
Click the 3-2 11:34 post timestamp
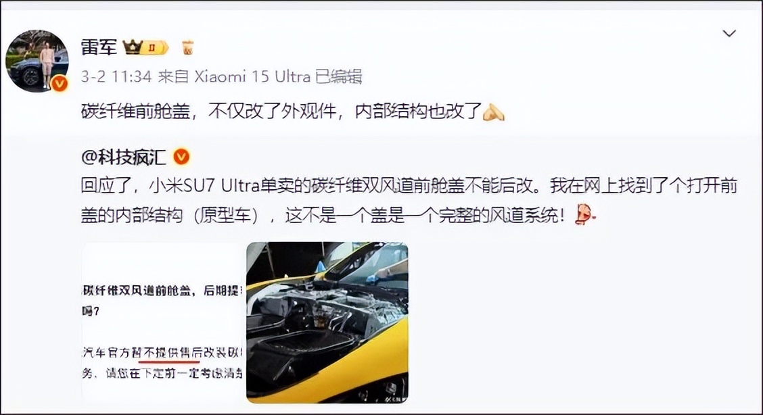pos(116,77)
